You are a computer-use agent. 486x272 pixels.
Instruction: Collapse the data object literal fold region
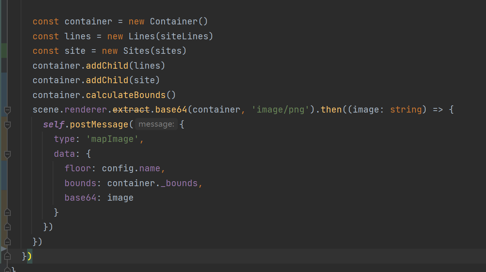click(7, 155)
